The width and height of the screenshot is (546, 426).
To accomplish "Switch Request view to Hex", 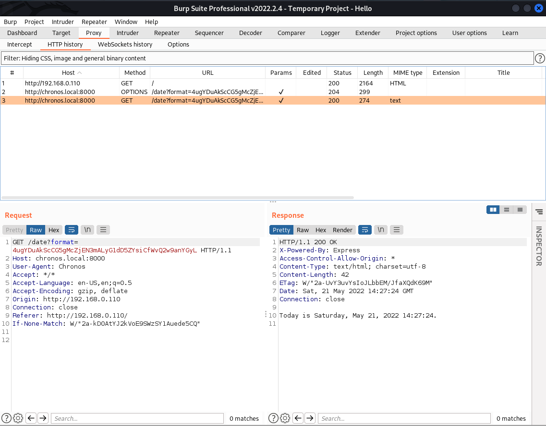I will click(54, 230).
